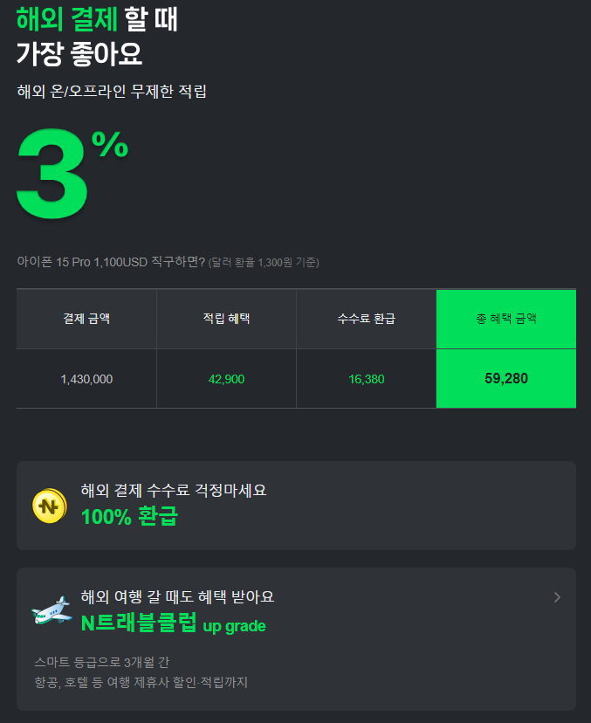
Task: Switch to the 총 혜택 금액 column header
Action: [x=506, y=319]
